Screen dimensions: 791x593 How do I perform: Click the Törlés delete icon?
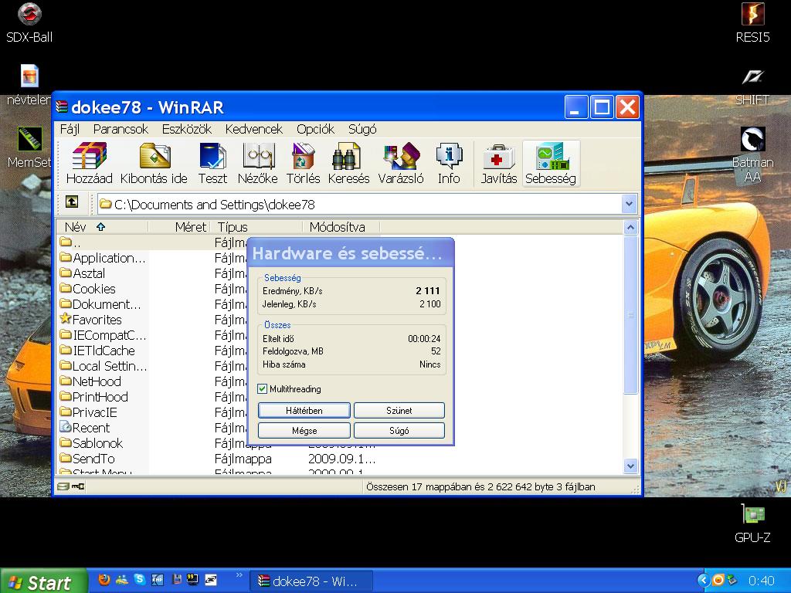point(303,164)
